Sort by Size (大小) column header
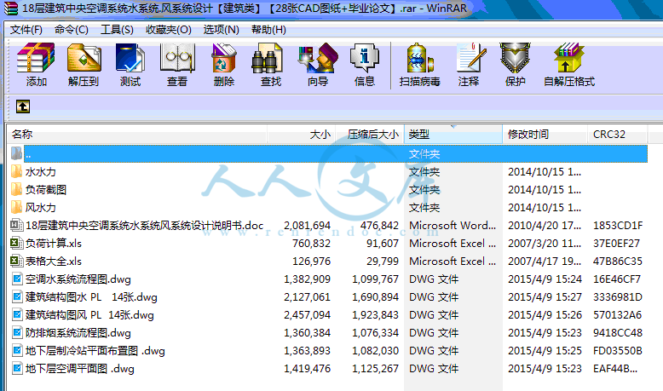 click(x=302, y=135)
